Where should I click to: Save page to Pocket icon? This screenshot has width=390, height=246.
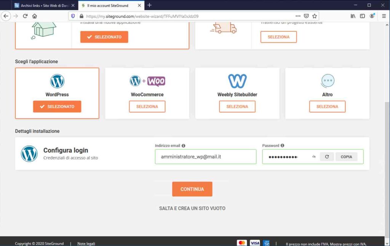pos(306,16)
